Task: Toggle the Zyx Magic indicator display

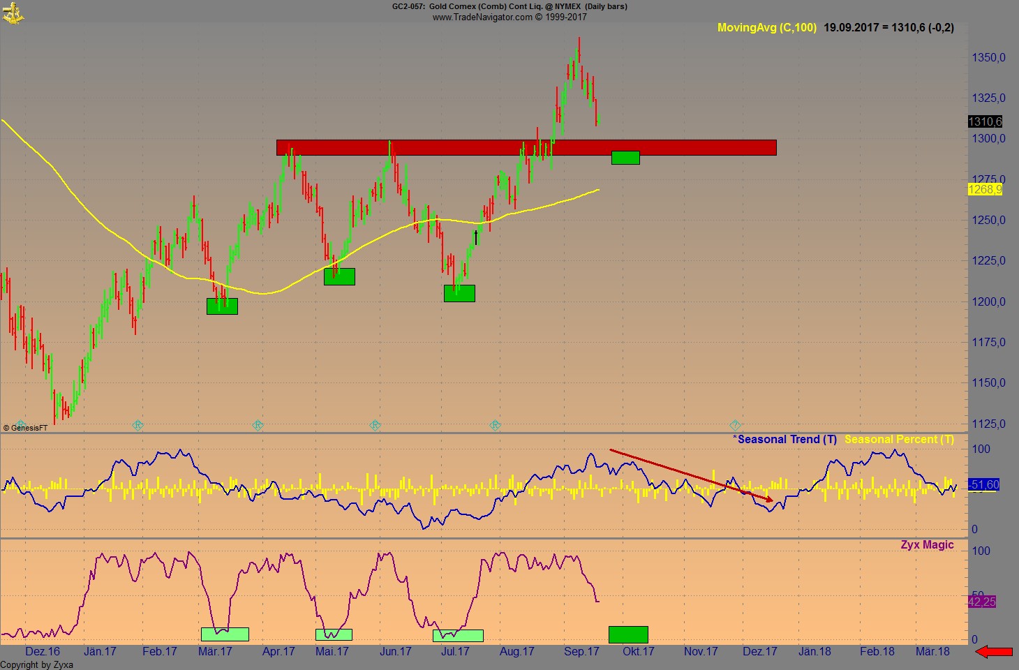Action: (x=928, y=545)
